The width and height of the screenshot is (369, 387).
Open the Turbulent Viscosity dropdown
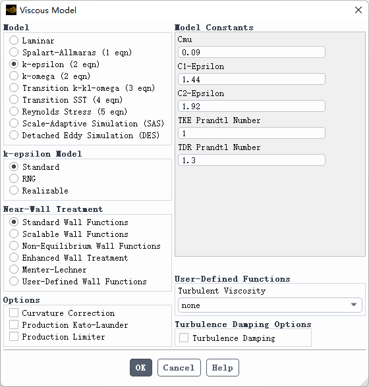point(270,305)
